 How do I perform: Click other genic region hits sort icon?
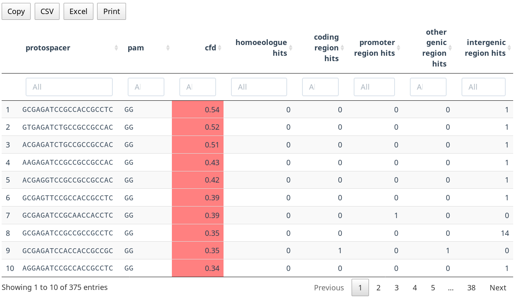coord(450,48)
